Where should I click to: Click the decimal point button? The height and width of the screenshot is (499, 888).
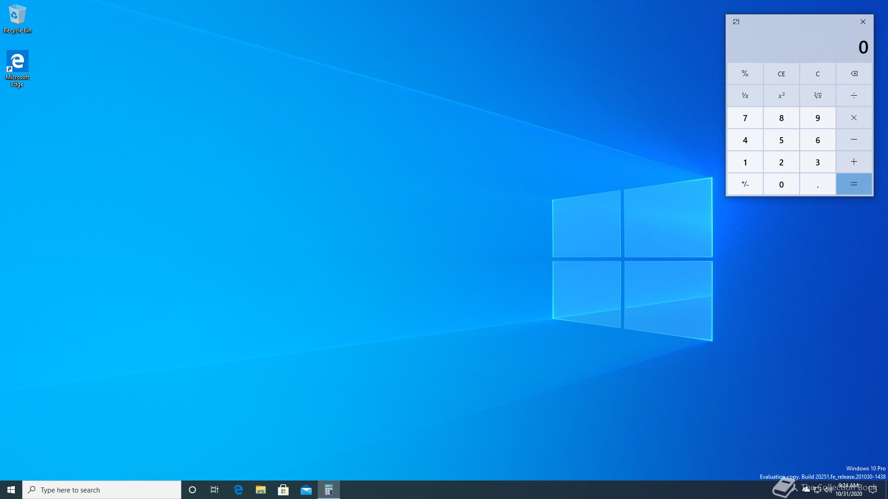[x=817, y=184]
